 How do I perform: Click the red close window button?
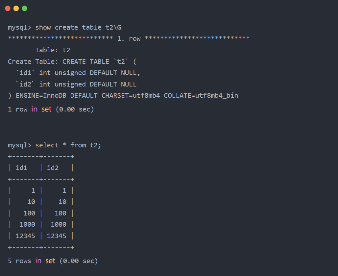8,9
